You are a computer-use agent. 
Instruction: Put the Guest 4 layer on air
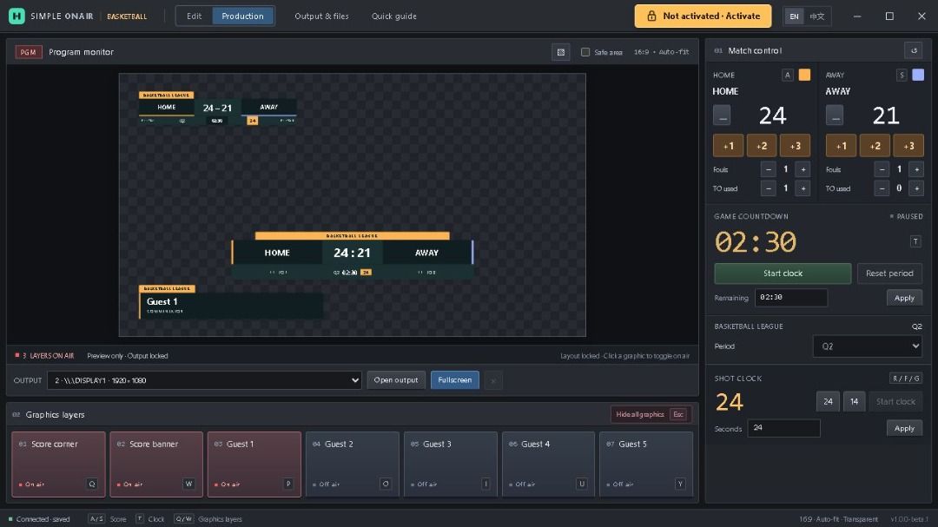pyautogui.click(x=549, y=464)
